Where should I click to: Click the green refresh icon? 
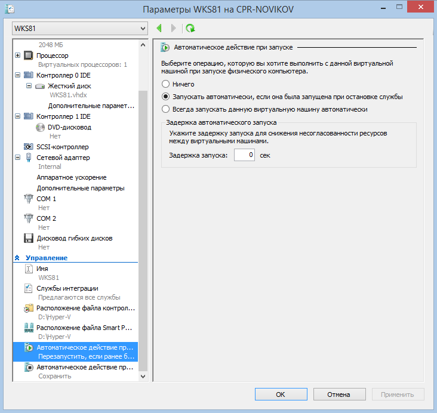190,28
